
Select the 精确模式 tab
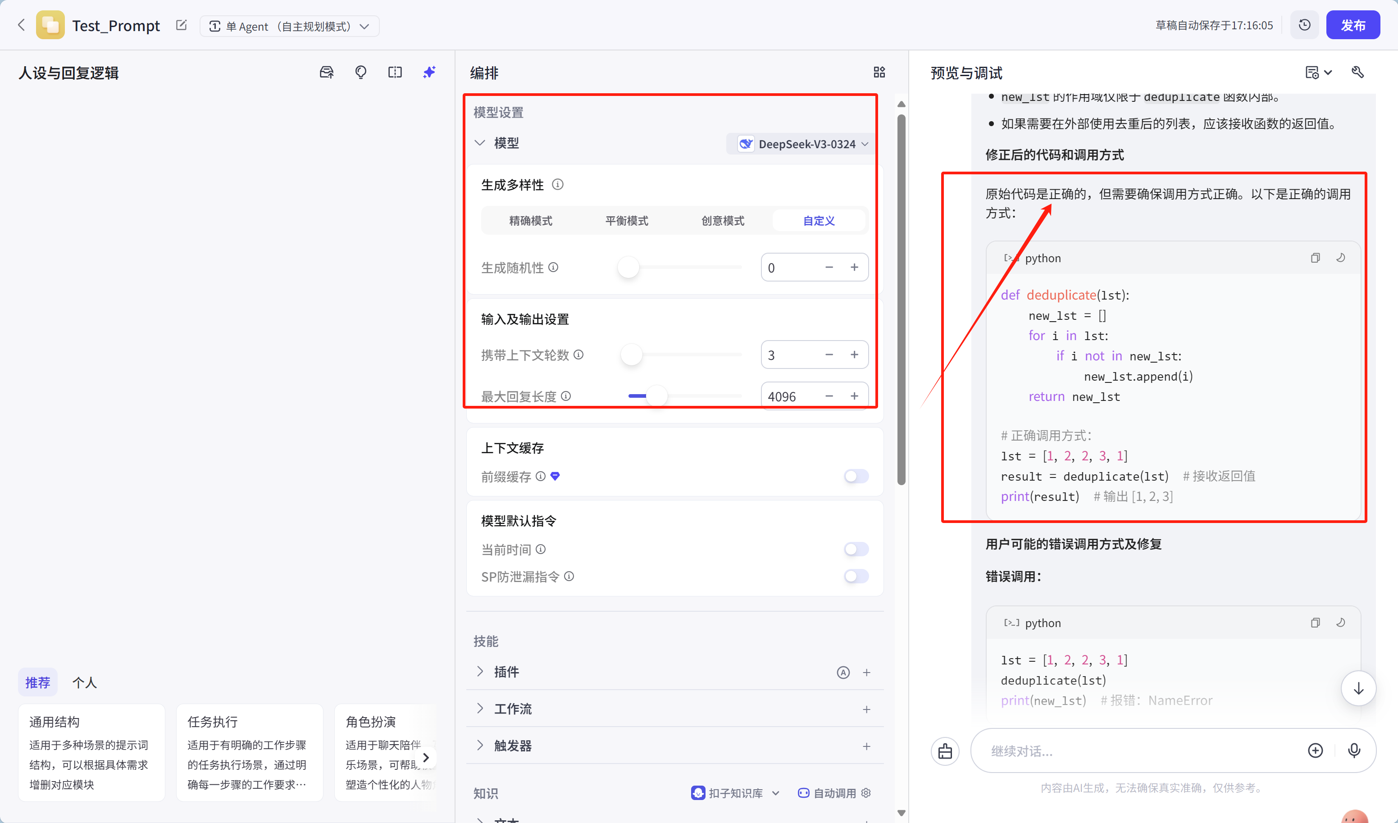(530, 221)
